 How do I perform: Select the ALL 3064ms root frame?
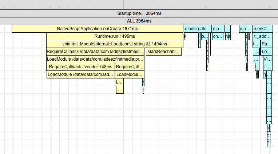[139, 21]
